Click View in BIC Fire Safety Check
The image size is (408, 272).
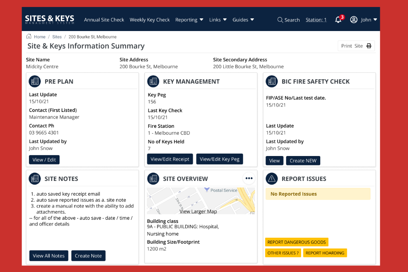pos(275,161)
